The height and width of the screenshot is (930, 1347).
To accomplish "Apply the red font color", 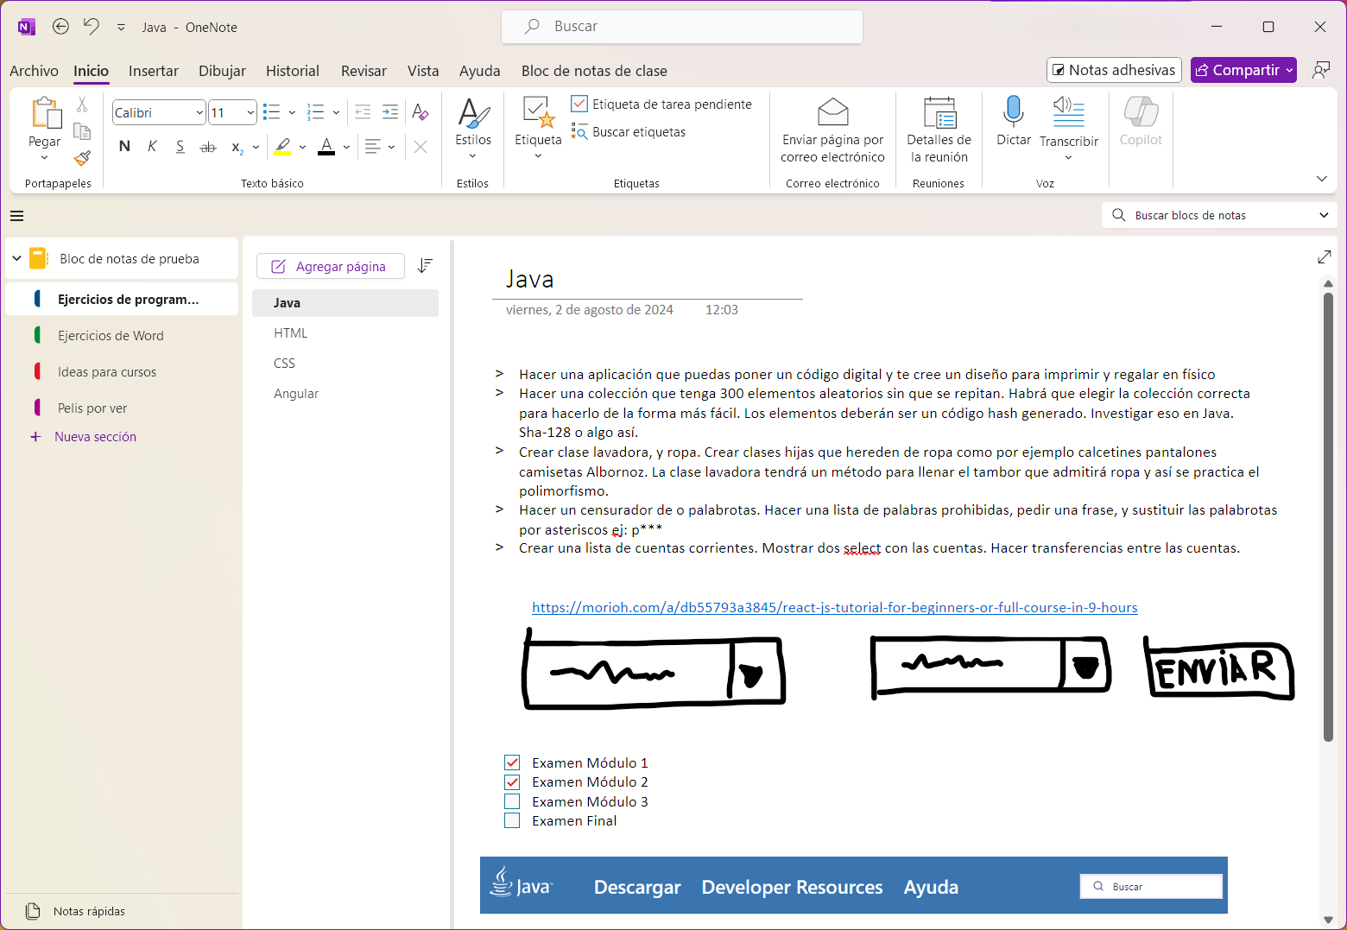I will (326, 147).
